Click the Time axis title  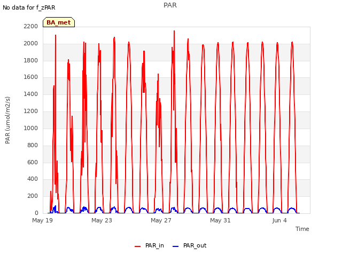(302, 229)
